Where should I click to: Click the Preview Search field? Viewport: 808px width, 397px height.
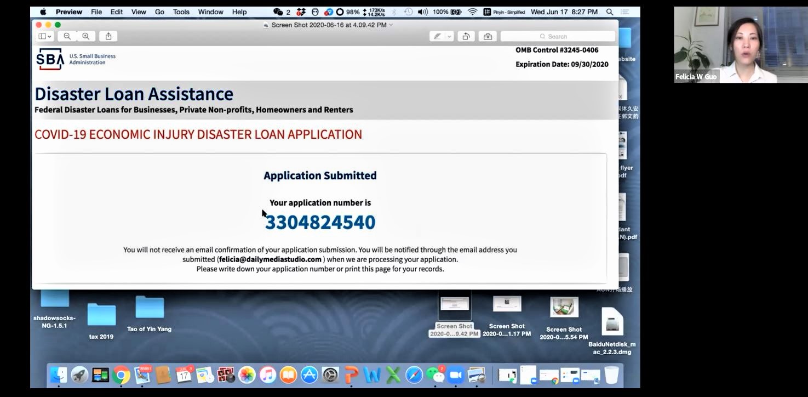[x=558, y=36]
